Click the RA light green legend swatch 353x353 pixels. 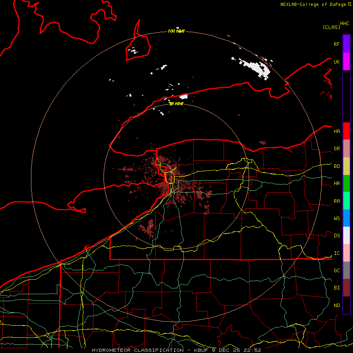pos(346,201)
